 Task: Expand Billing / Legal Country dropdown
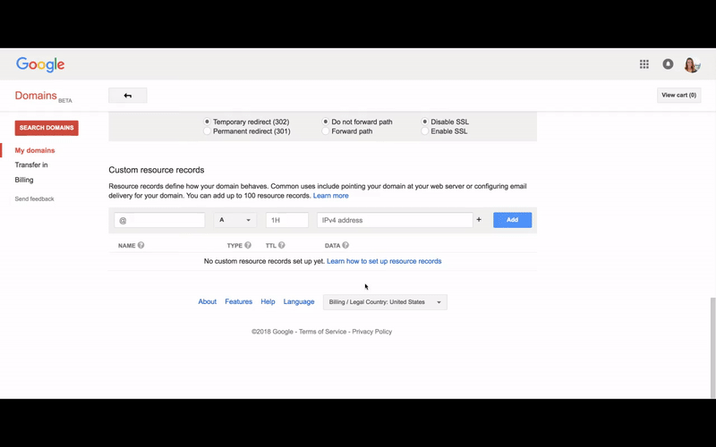(x=385, y=302)
